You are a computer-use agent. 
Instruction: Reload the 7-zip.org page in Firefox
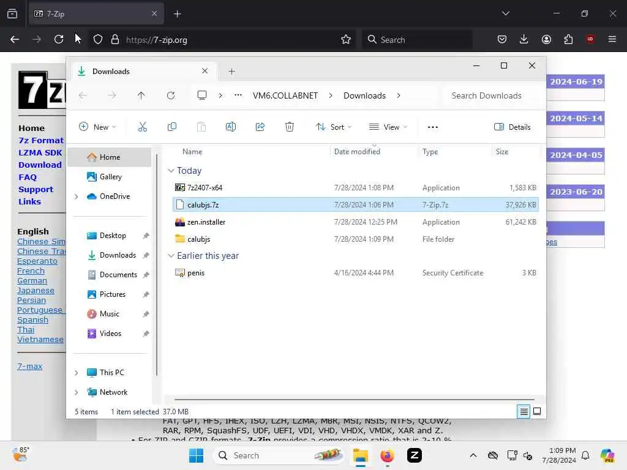(59, 39)
